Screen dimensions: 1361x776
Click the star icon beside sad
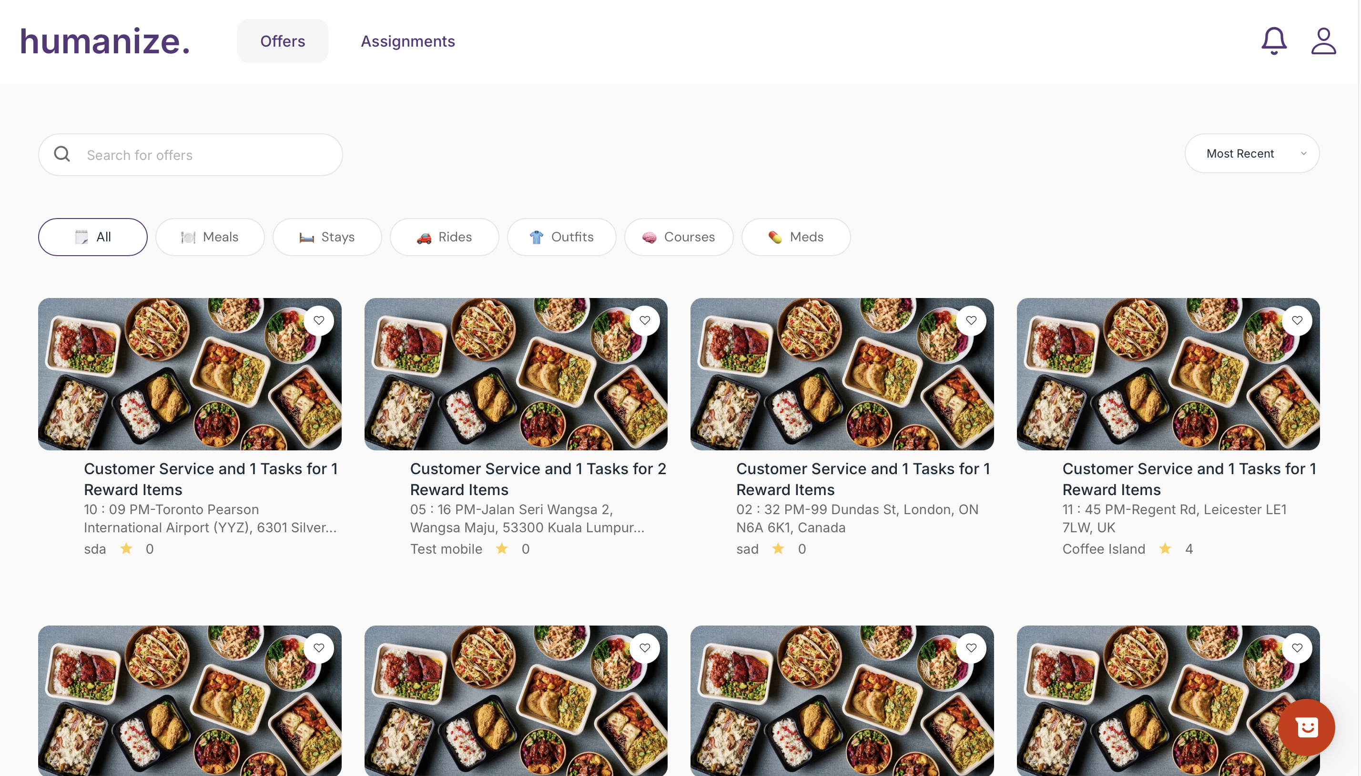(779, 548)
